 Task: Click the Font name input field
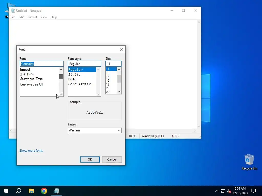[42, 64]
